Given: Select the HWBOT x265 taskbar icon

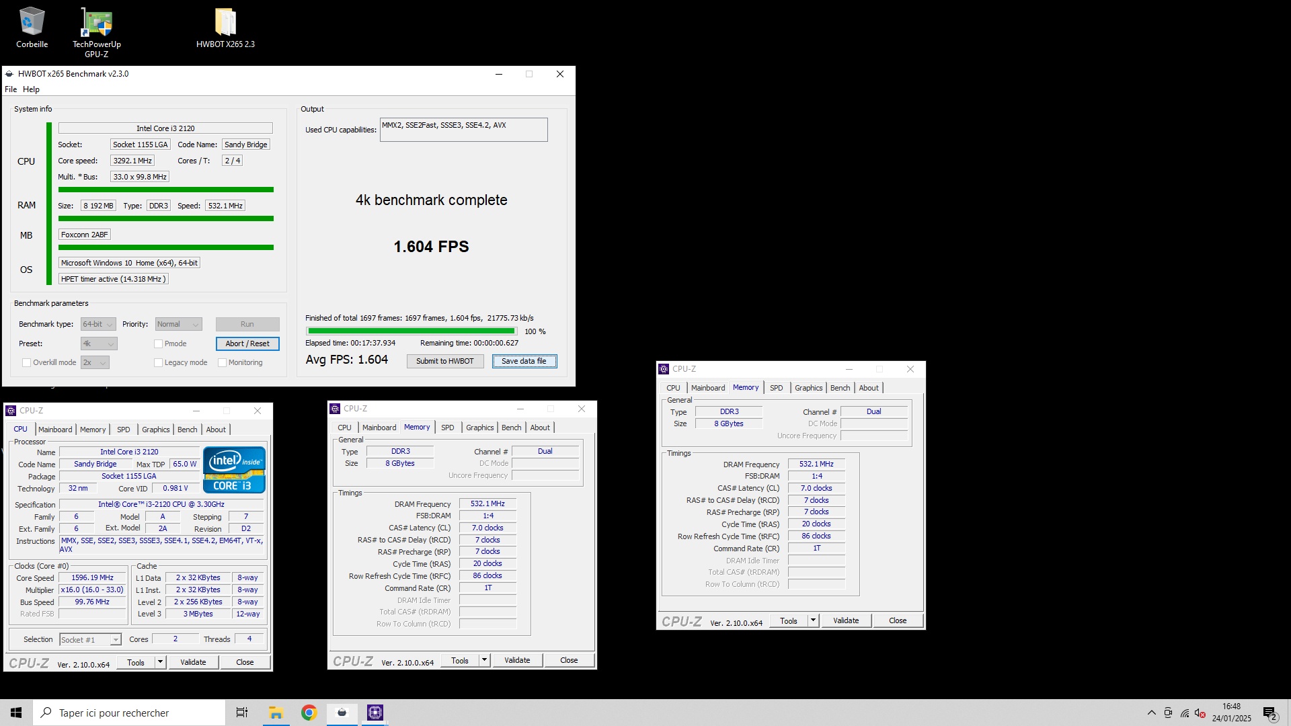Looking at the screenshot, I should (342, 713).
